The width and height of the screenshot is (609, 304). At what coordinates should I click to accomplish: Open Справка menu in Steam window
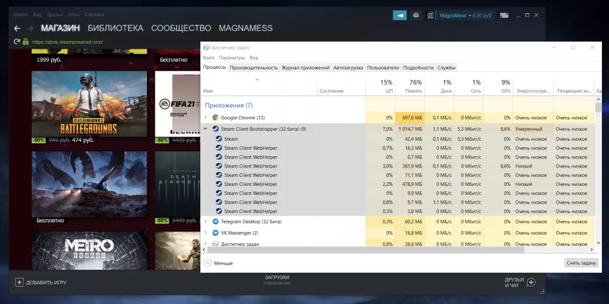tap(94, 15)
